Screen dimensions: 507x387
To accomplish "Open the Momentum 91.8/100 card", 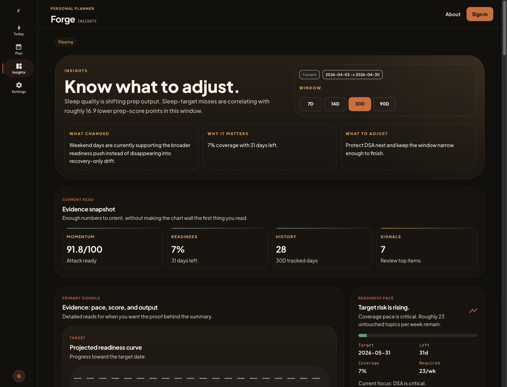I will [x=113, y=248].
